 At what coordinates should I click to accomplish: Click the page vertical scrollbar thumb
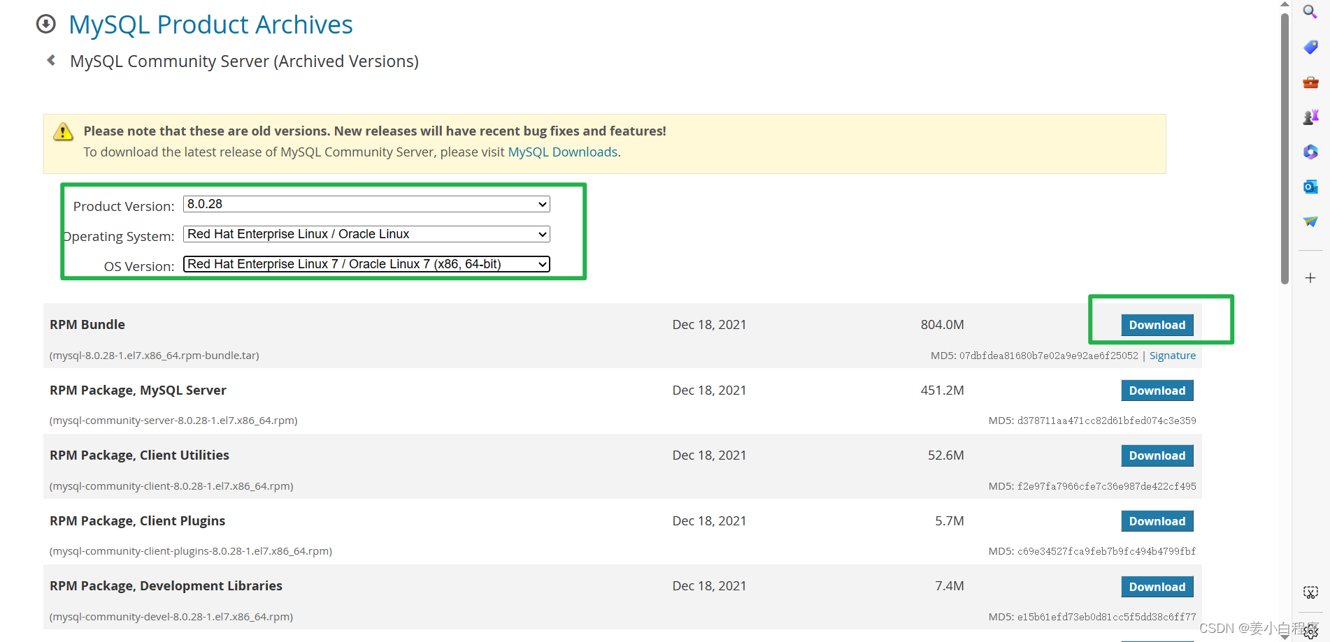(1285, 149)
